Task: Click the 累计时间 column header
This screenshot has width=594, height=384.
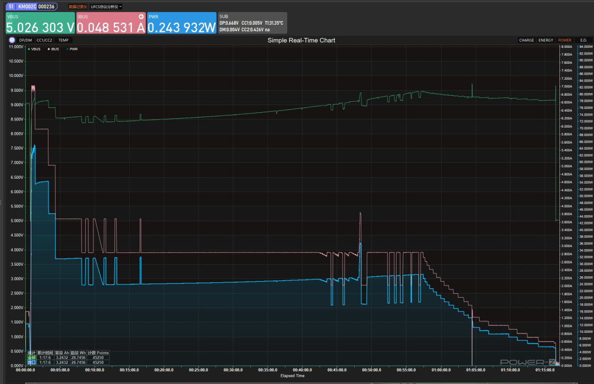Action: point(46,353)
